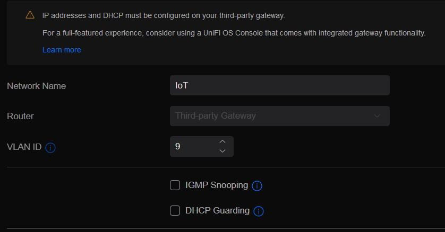Click the third-party gateway warning message
Image resolution: width=445 pixels, height=232 pixels.
[x=170, y=15]
